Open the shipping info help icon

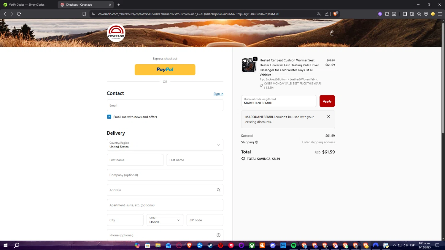[257, 142]
